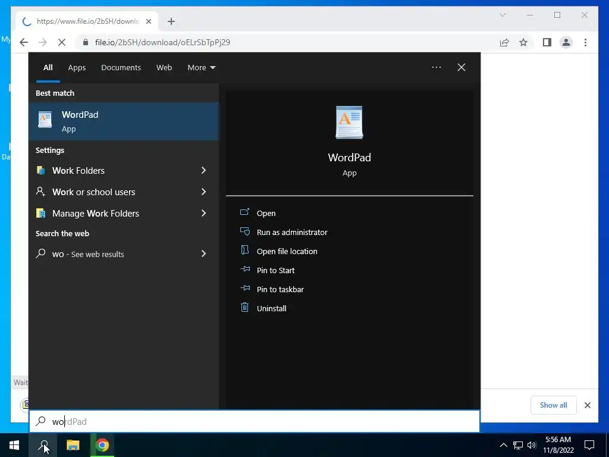
Task: Click Chrome forward arrow button
Action: [x=43, y=42]
